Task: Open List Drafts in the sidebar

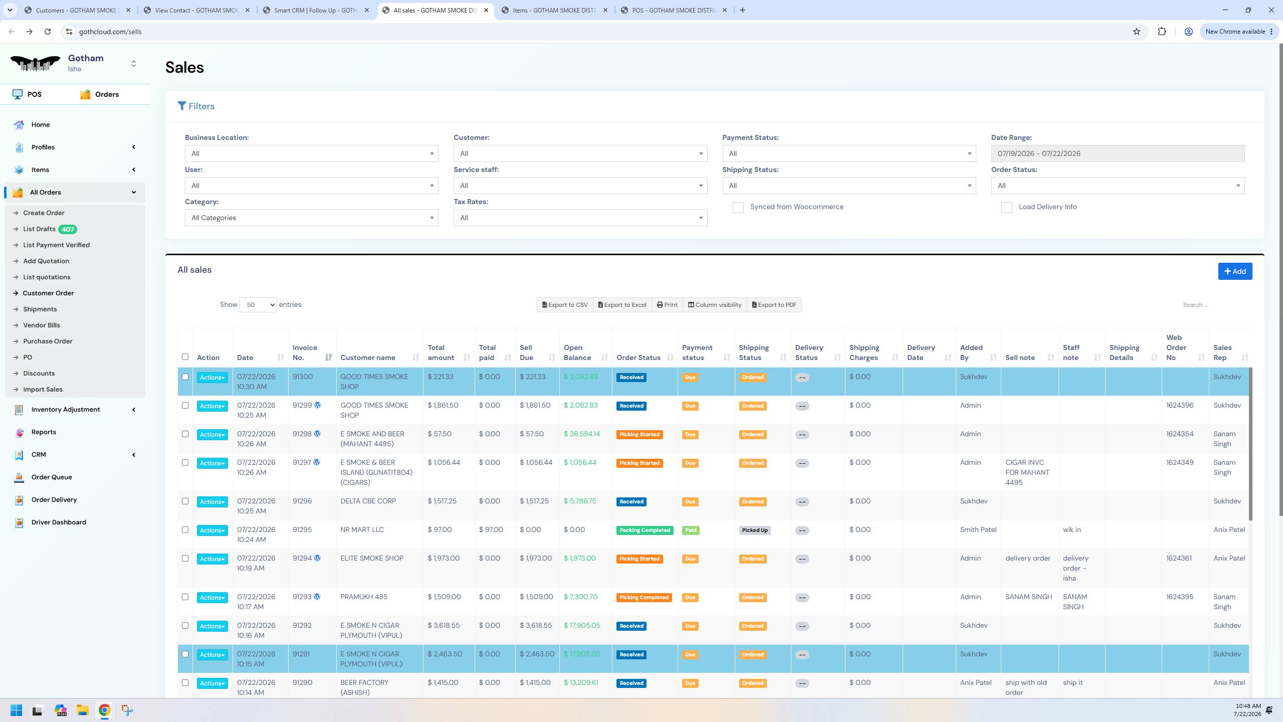Action: click(39, 229)
